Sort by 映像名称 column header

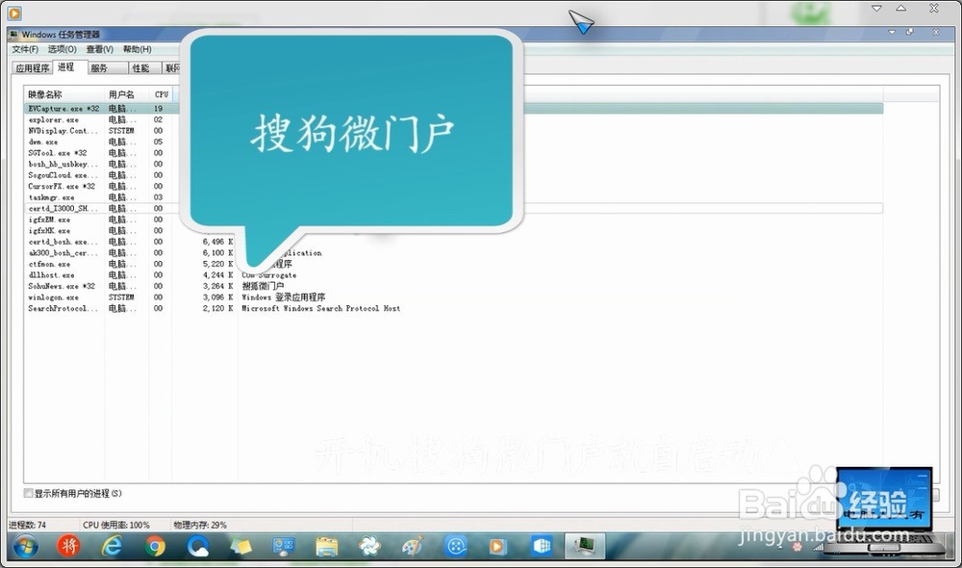64,94
